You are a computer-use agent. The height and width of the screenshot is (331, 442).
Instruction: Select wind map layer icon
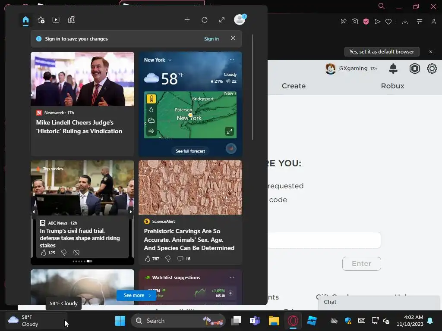point(152,131)
